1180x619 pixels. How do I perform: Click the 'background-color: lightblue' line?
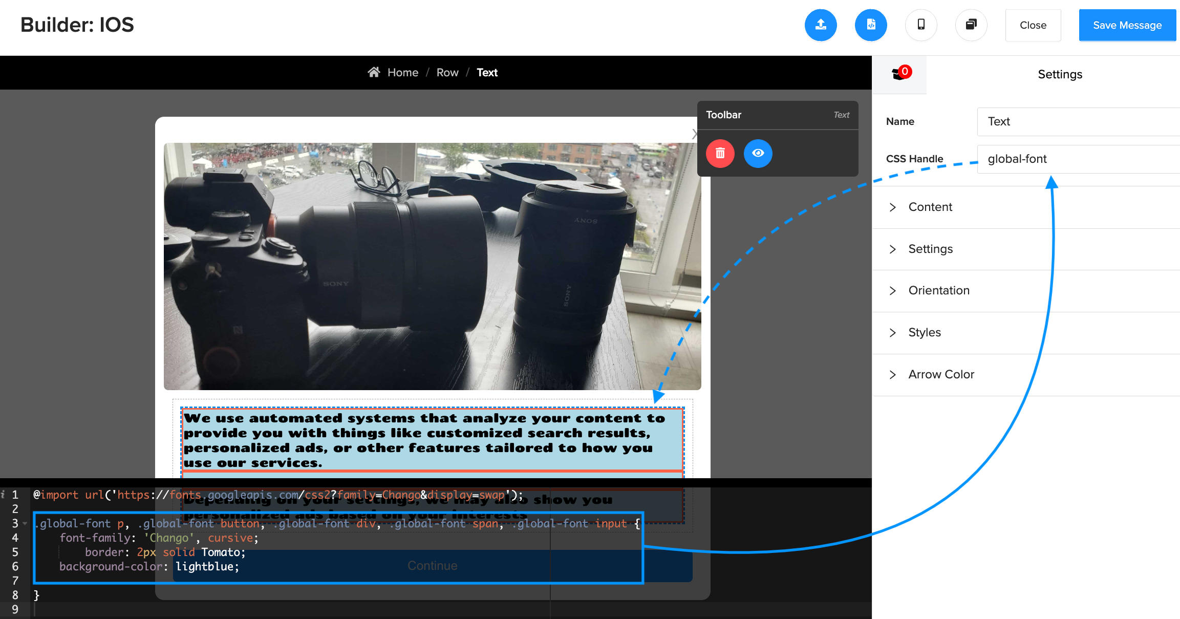pos(149,566)
